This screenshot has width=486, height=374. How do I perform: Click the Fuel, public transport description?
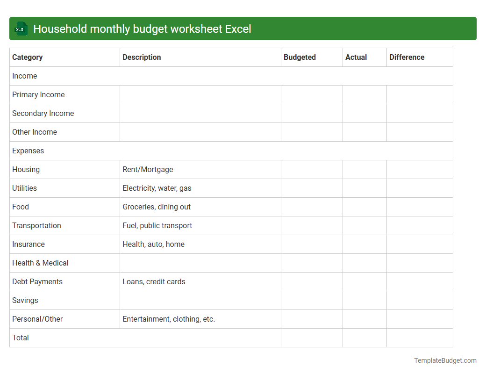click(x=157, y=225)
